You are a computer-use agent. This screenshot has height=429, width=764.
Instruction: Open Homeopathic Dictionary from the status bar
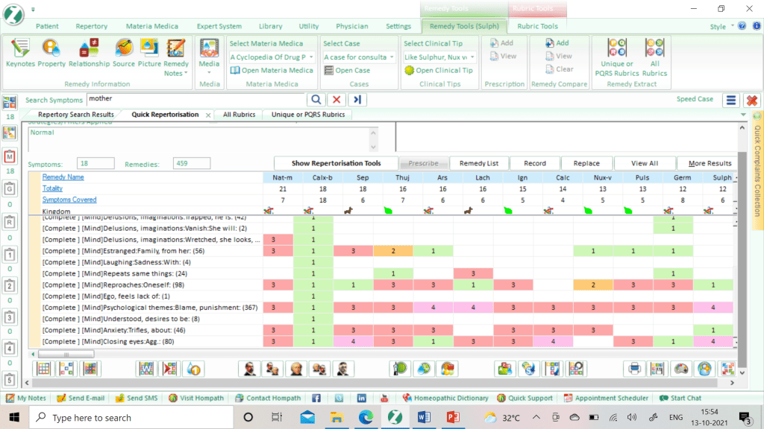(x=445, y=398)
